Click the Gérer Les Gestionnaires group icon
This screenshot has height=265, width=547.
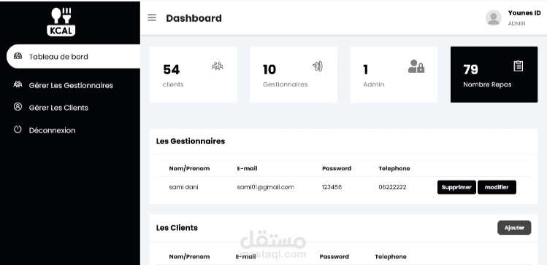[18, 84]
